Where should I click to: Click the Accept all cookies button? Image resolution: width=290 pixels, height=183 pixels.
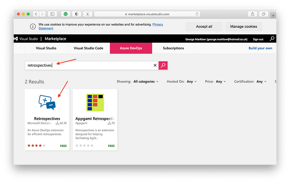[x=204, y=26]
